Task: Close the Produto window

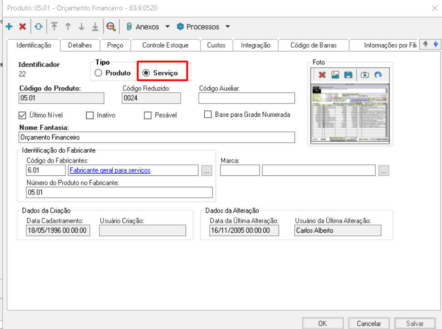Action: pyautogui.click(x=434, y=8)
